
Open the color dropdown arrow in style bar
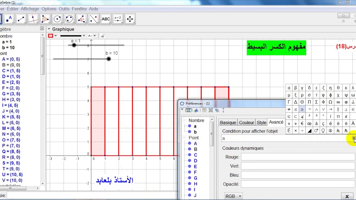[x=56, y=36]
